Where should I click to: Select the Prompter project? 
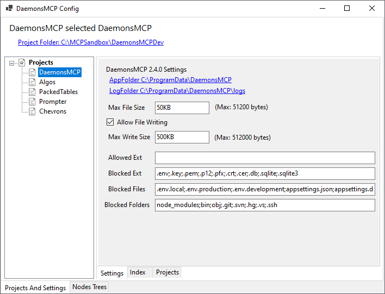point(53,102)
